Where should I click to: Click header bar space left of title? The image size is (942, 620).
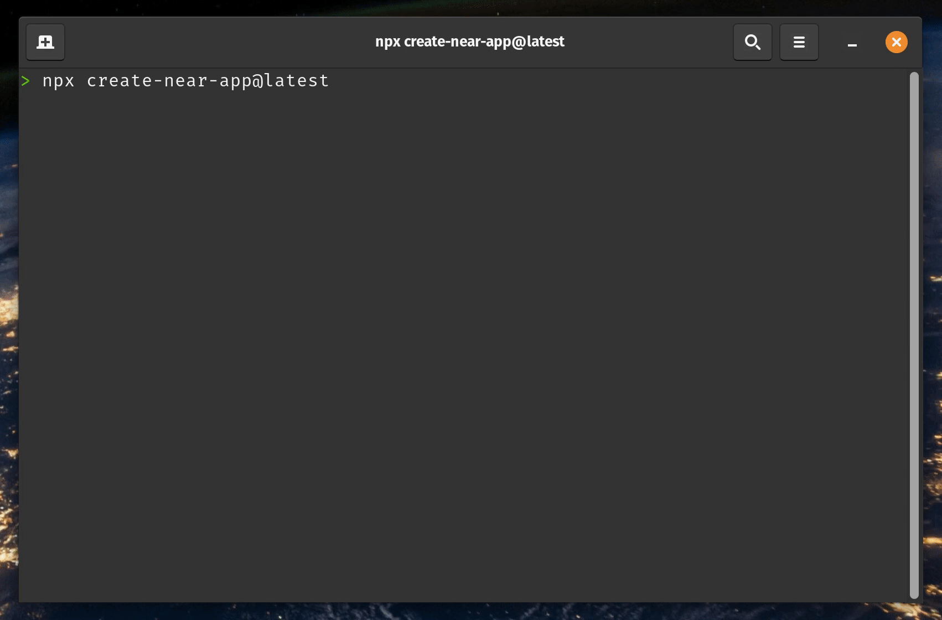[x=221, y=42]
